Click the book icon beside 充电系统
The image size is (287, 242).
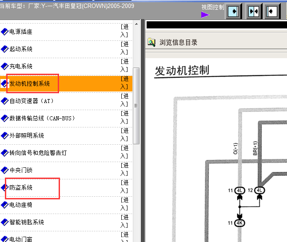pyautogui.click(x=4, y=66)
